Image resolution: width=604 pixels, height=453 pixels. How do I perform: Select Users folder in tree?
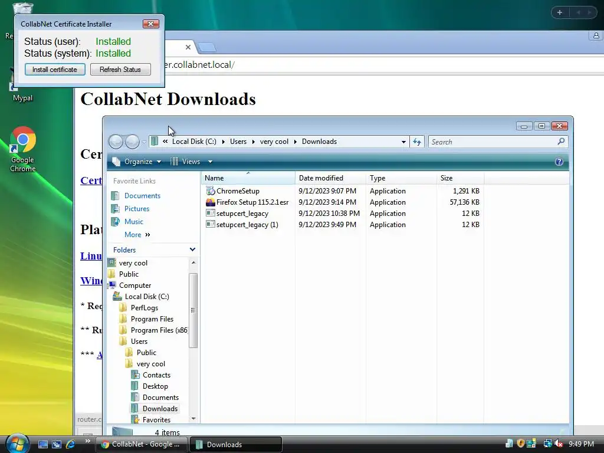tap(139, 341)
